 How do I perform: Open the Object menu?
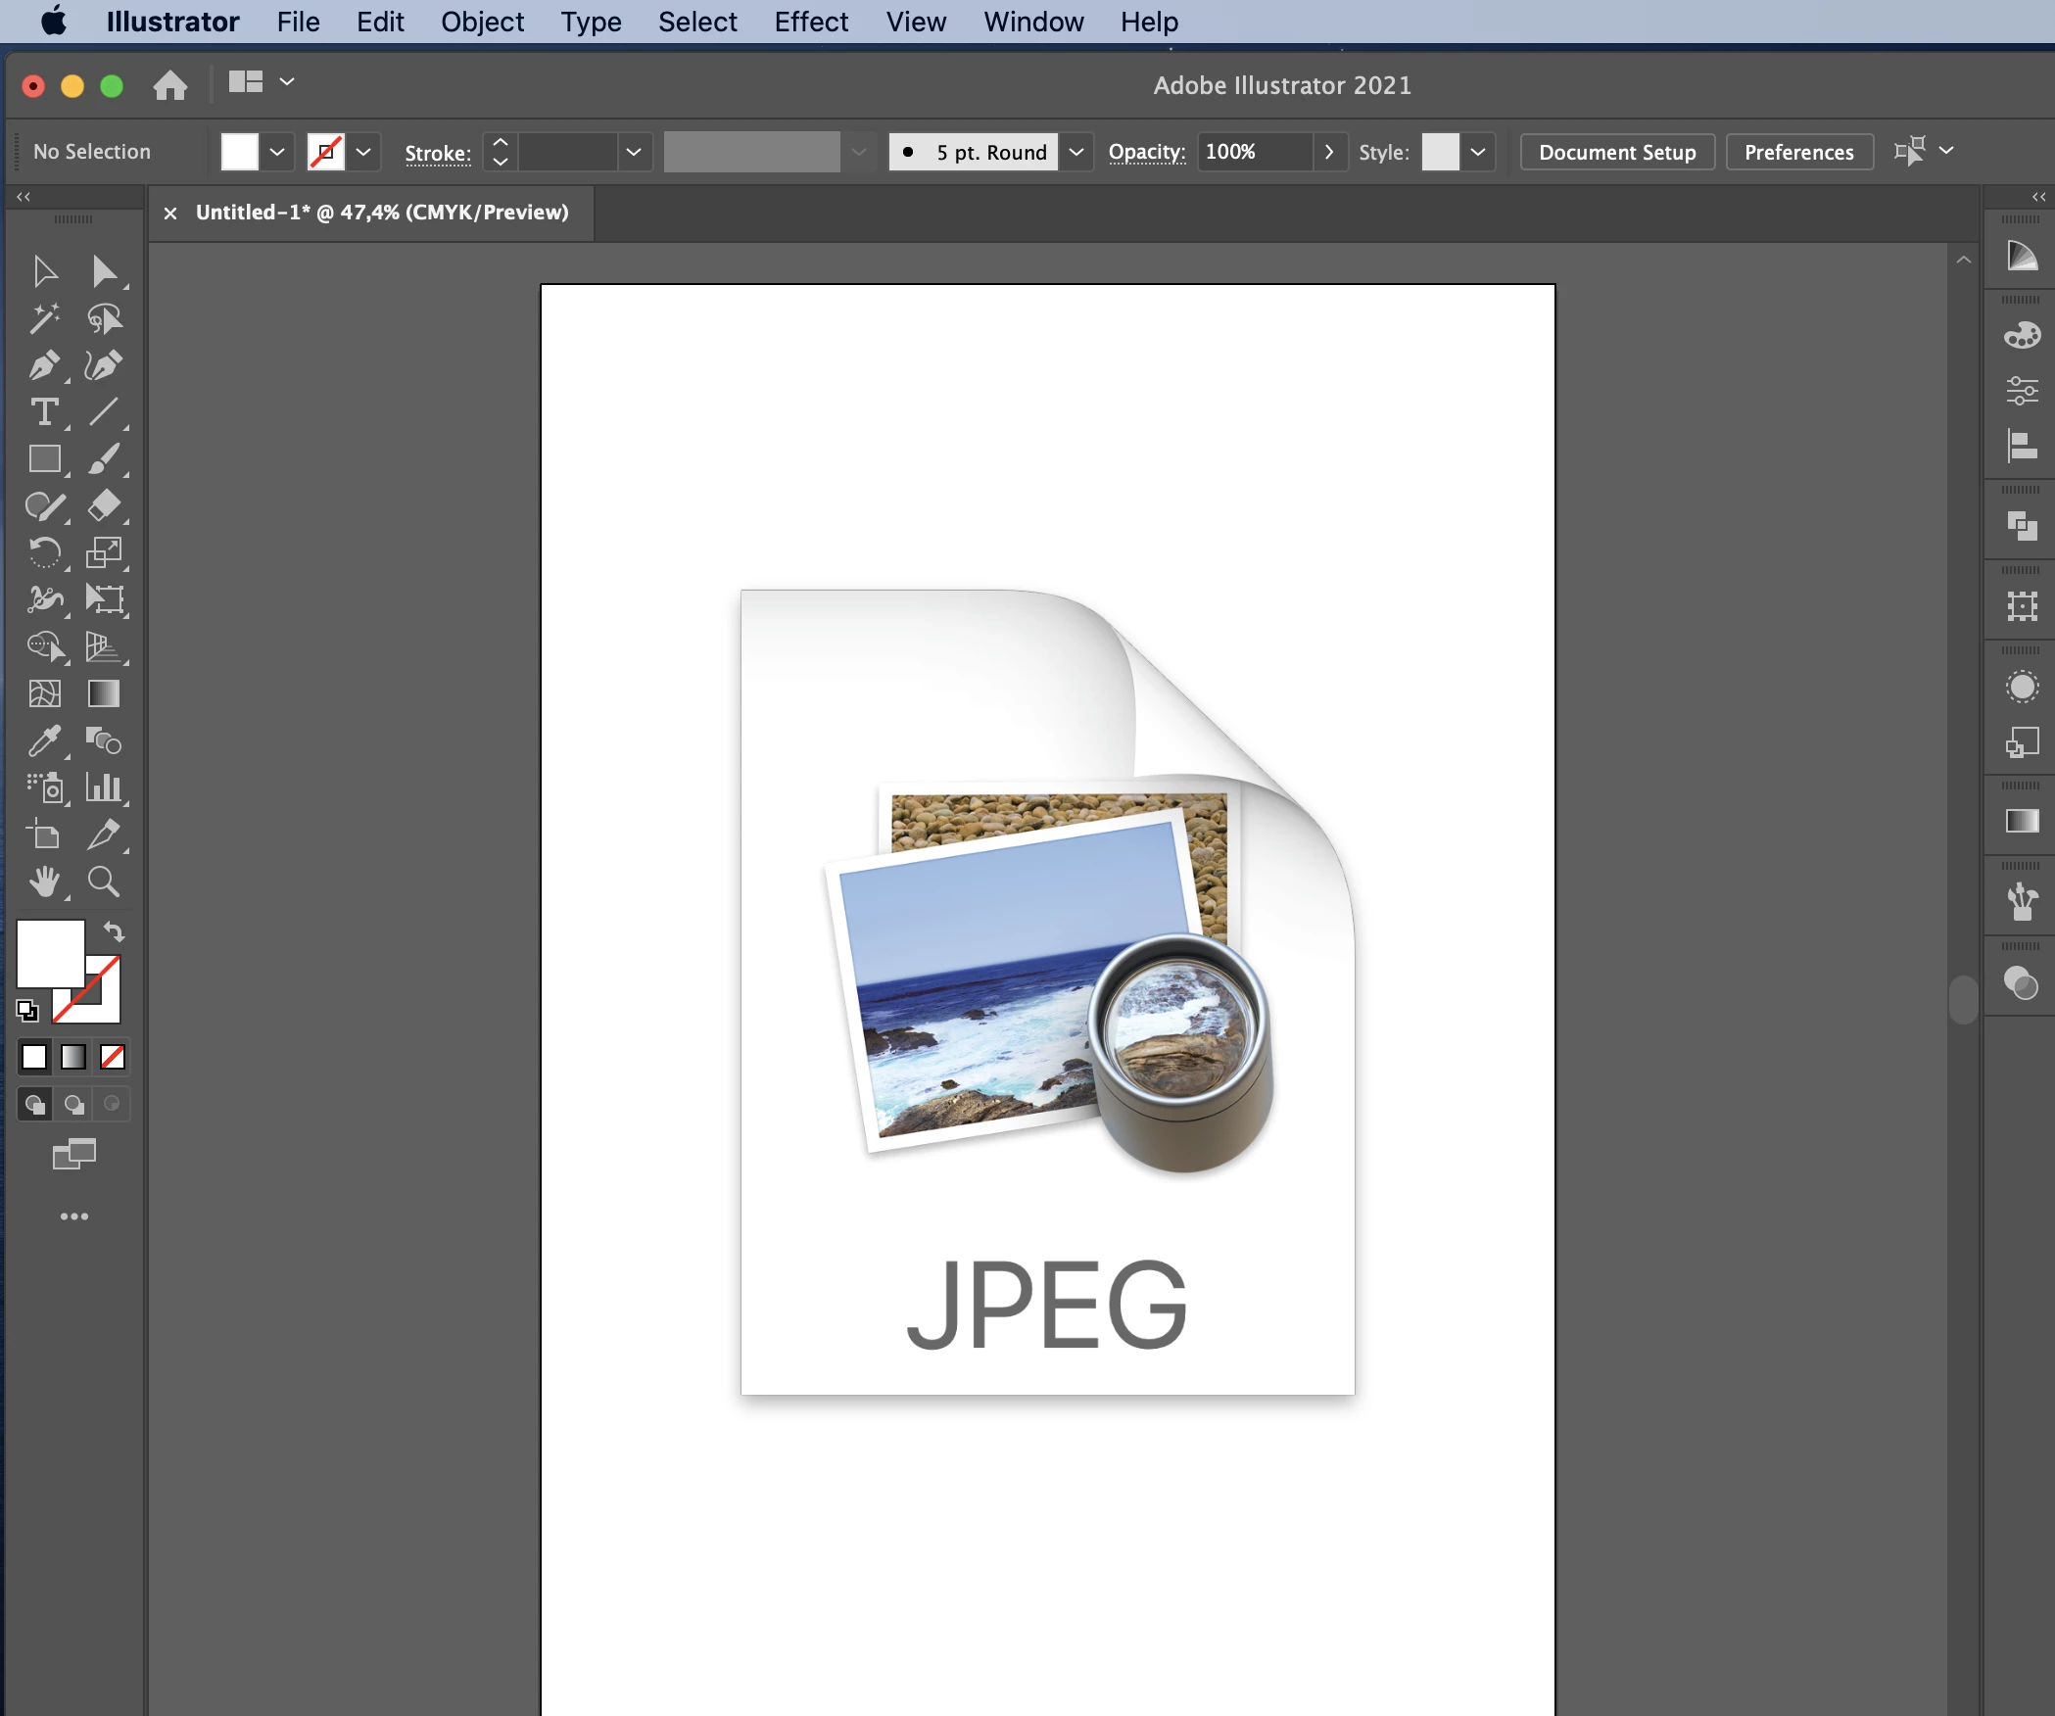482,22
